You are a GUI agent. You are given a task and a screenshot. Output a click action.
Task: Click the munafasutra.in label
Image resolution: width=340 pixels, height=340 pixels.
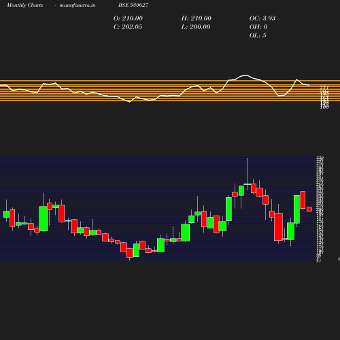tap(78, 5)
